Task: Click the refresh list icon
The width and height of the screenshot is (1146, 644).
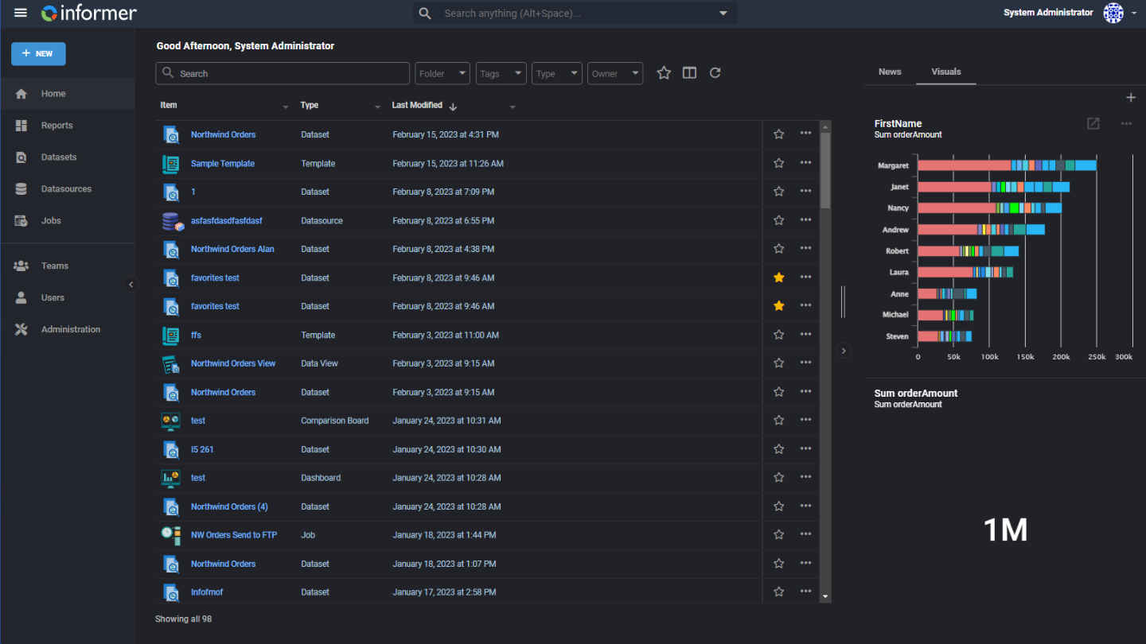Action: click(x=715, y=73)
